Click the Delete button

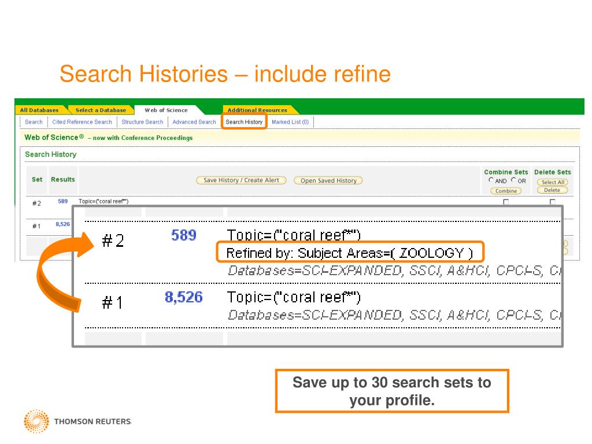click(x=552, y=190)
